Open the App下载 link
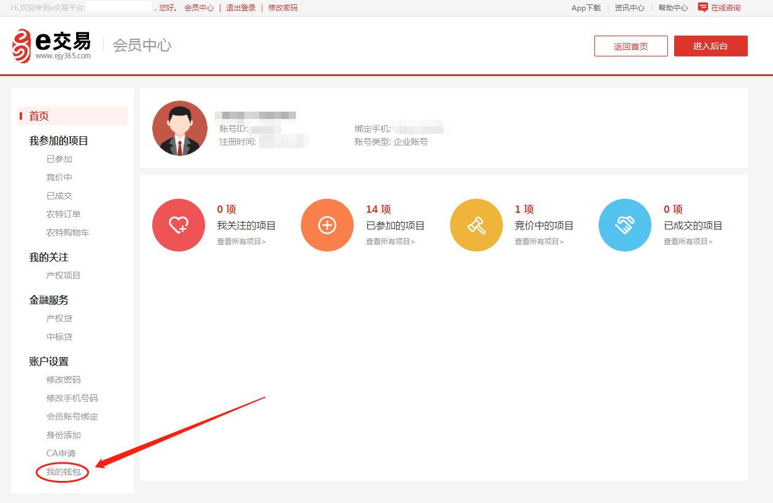The height and width of the screenshot is (503, 773). [586, 8]
